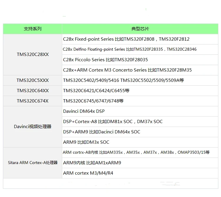221x197 pixels.
Task: Click the DSP+Cortex-A8 DM81x SOC row
Action: click(140, 122)
